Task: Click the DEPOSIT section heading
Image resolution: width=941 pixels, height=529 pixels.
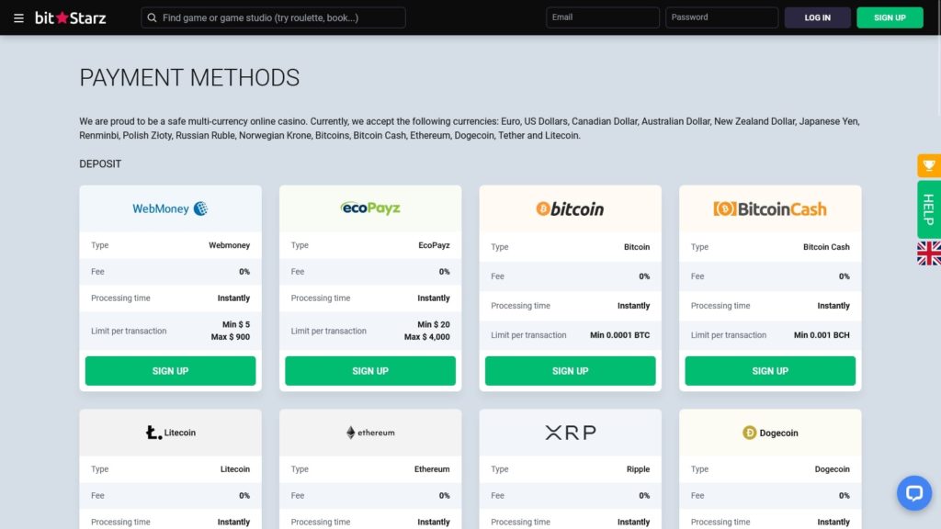Action: pos(100,163)
